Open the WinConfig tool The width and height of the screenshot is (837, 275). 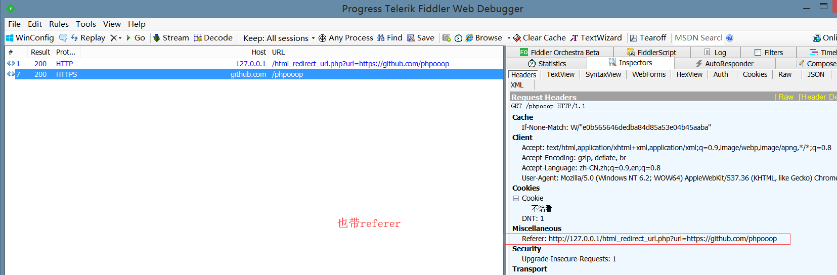[x=30, y=38]
